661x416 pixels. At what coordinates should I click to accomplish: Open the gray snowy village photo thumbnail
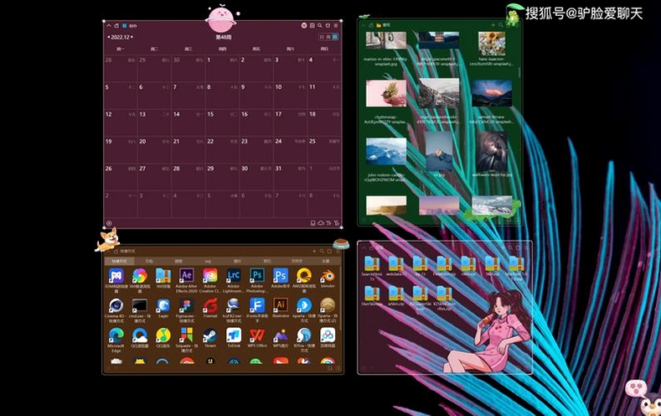click(439, 93)
